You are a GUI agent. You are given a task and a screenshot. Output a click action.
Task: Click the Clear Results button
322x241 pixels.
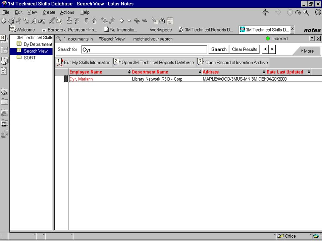245,50
